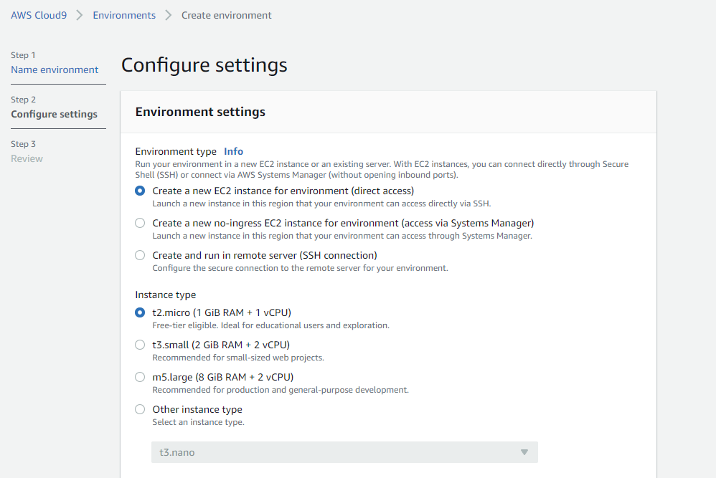716x478 pixels.
Task: Select t2.micro instance type
Action: (140, 312)
